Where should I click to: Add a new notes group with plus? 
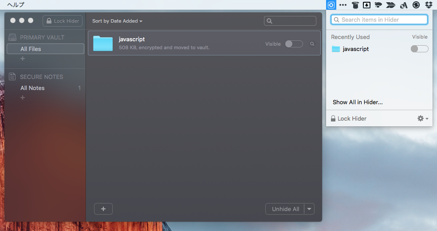[23, 98]
